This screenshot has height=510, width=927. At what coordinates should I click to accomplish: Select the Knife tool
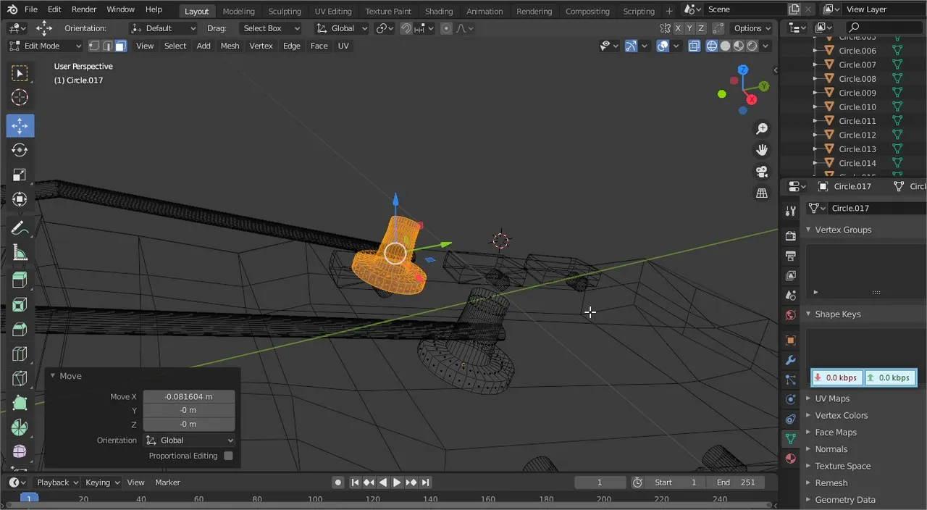coord(20,379)
